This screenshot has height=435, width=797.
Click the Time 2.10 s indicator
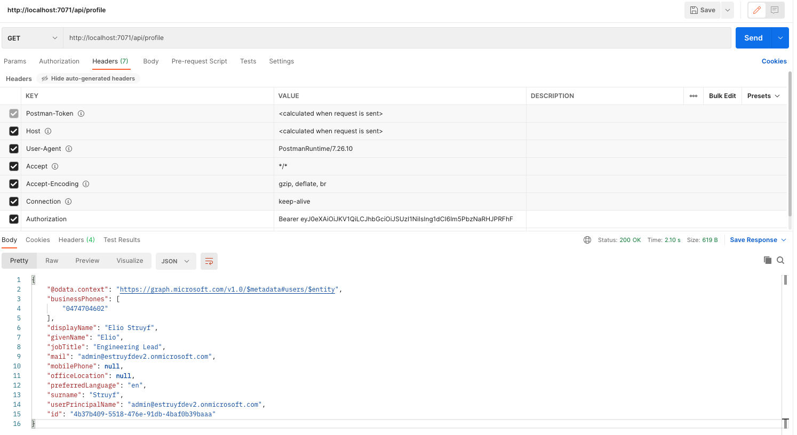point(664,240)
